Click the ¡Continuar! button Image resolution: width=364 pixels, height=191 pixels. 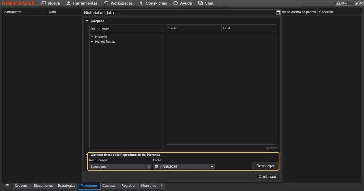(267, 176)
